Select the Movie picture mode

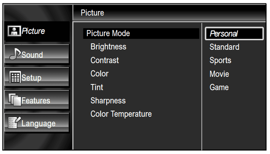point(219,74)
